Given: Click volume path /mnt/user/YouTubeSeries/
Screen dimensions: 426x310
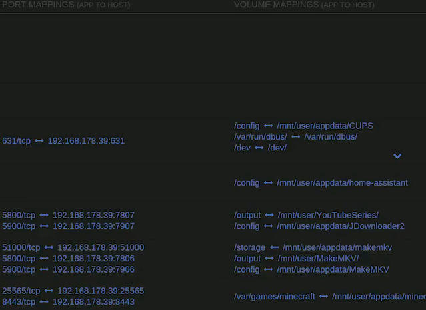Looking at the screenshot, I should (x=328, y=215).
